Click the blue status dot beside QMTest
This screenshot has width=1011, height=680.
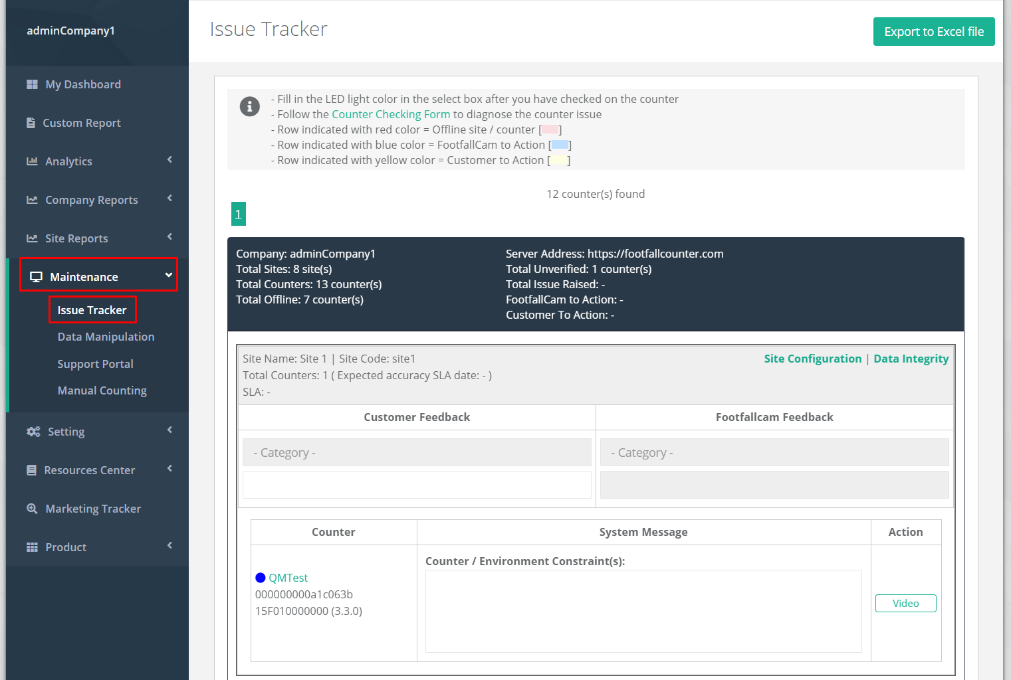point(260,577)
